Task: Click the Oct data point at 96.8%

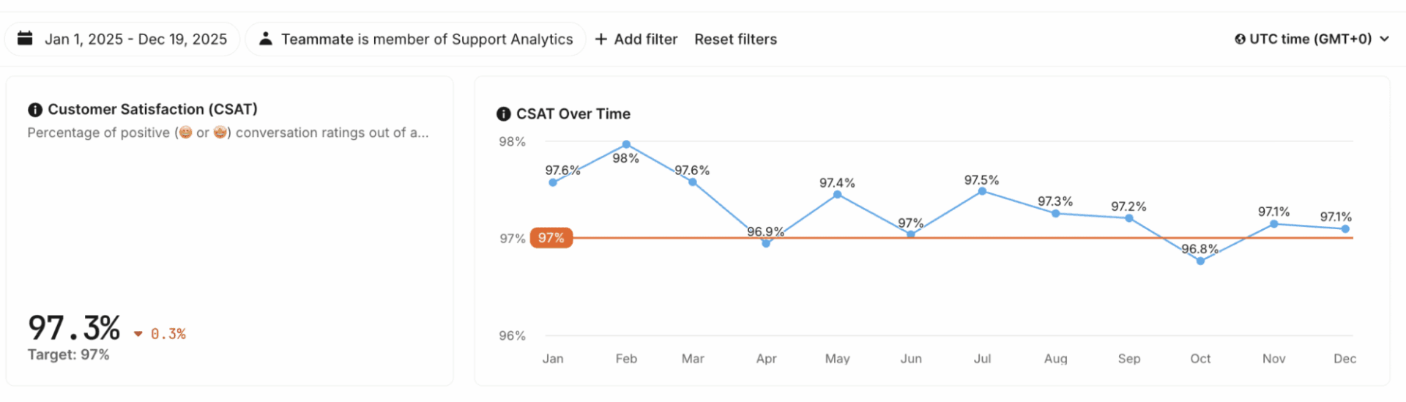Action: (x=1200, y=261)
